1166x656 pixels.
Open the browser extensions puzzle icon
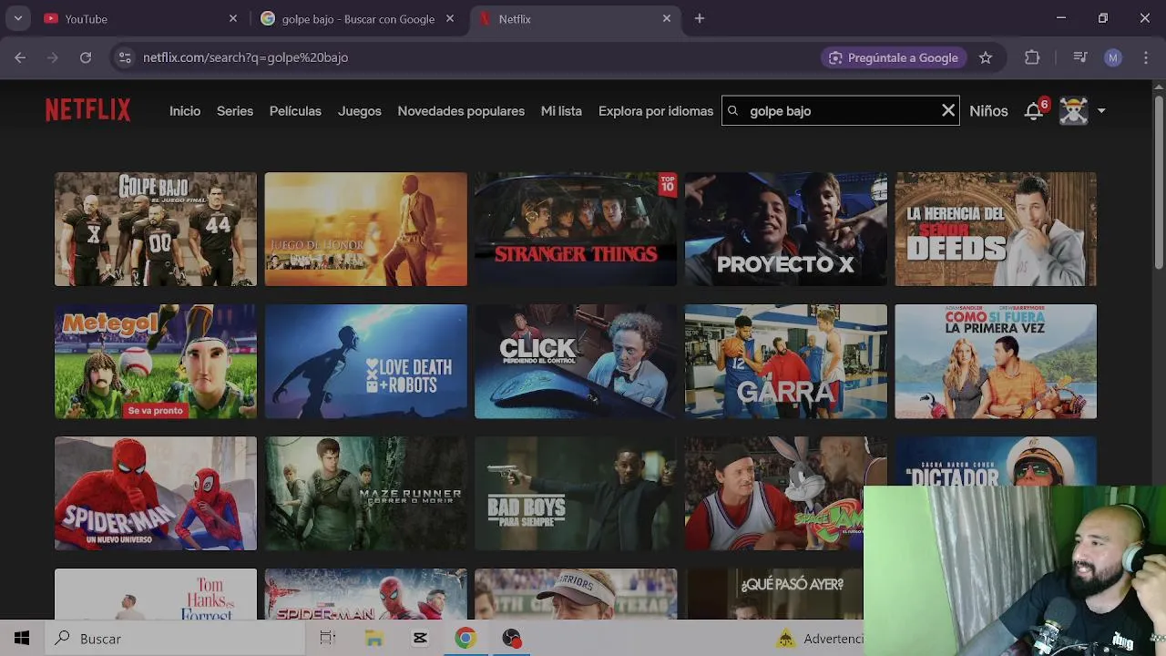click(1032, 57)
